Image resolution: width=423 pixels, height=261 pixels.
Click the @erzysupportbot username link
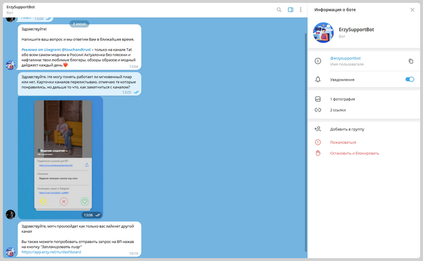[345, 58]
